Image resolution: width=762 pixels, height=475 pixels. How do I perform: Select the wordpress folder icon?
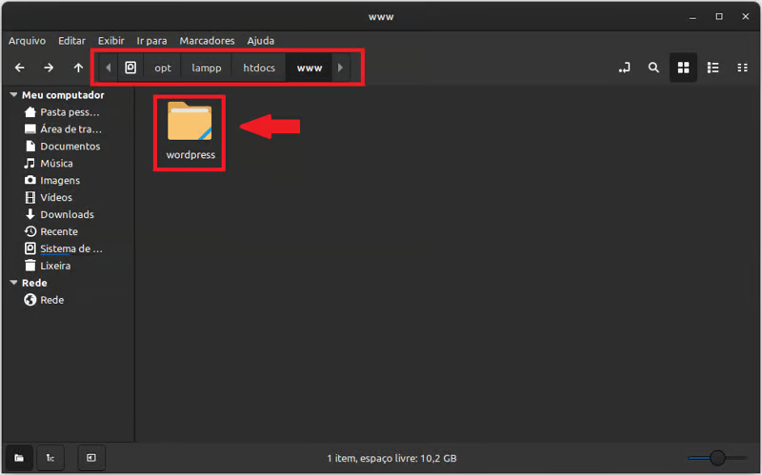coord(190,121)
